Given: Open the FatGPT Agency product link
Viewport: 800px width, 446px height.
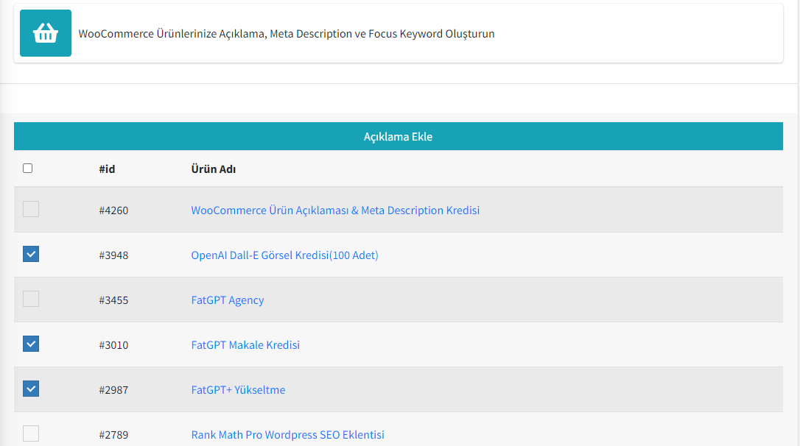Looking at the screenshot, I should click(228, 300).
